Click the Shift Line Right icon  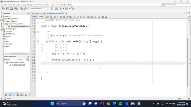click(x=92, y=17)
